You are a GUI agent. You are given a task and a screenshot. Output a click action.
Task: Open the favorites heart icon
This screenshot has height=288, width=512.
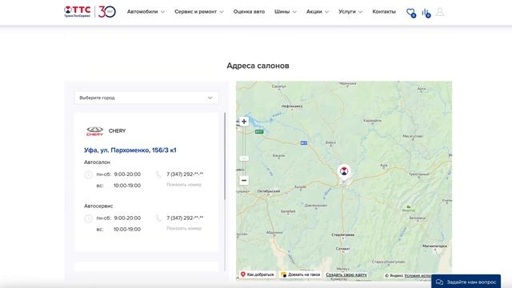(x=410, y=13)
